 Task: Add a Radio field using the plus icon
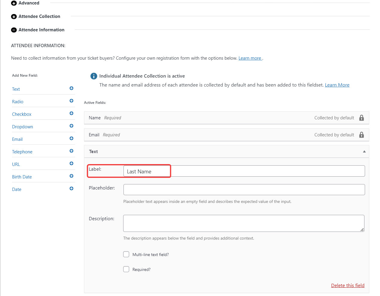coord(71,101)
